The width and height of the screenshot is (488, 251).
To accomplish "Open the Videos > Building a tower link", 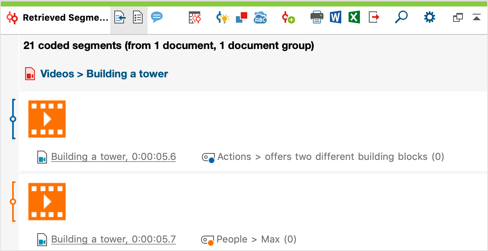I will click(x=104, y=74).
